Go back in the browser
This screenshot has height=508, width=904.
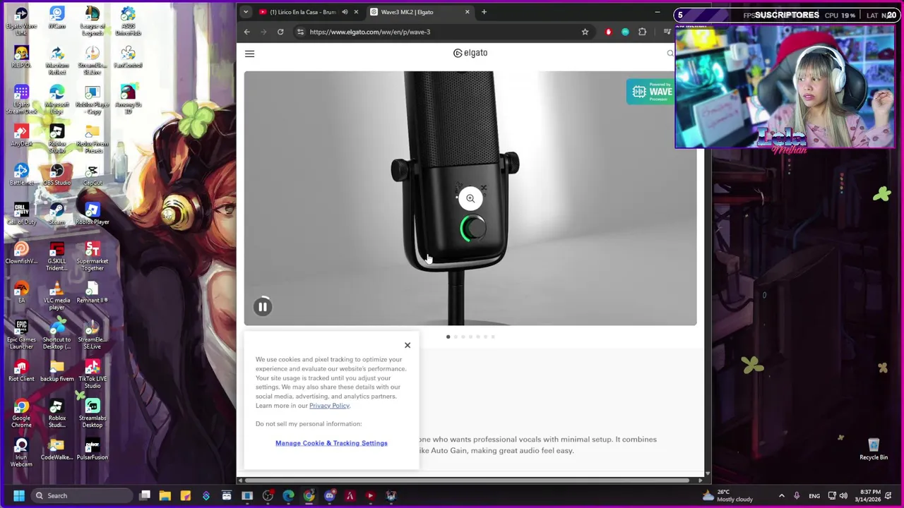click(246, 32)
